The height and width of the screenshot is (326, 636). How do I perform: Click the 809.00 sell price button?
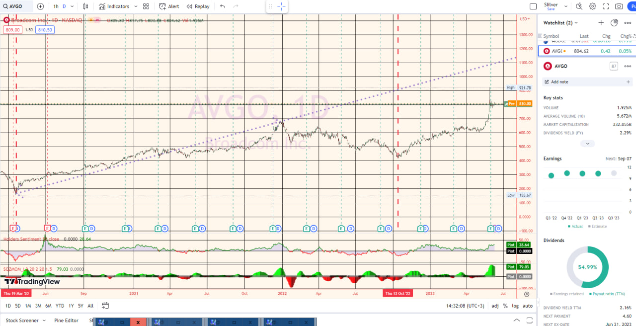12,30
